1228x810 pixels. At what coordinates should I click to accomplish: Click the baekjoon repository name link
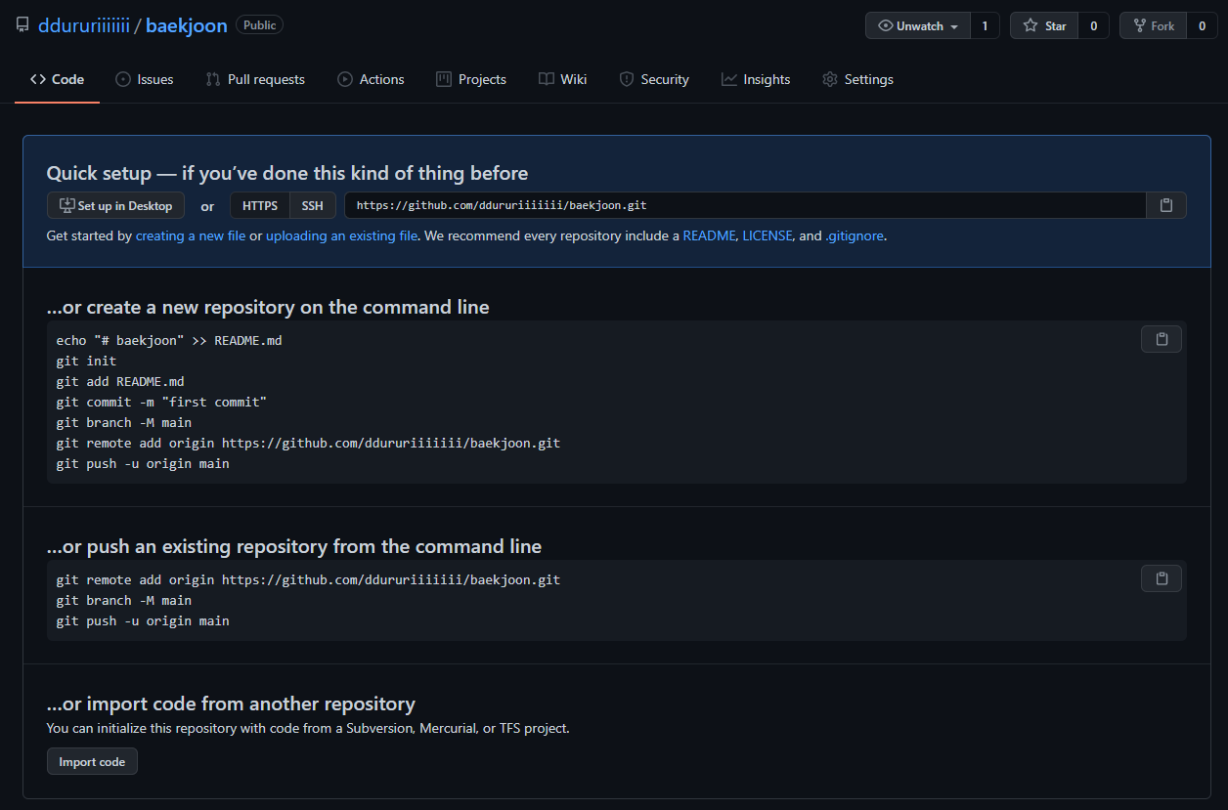(187, 25)
